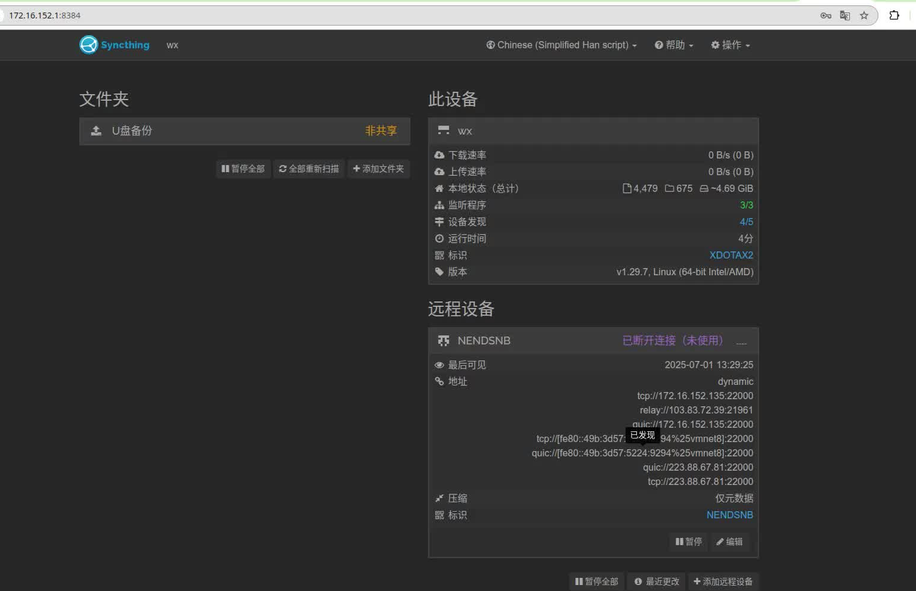The height and width of the screenshot is (591, 916).
Task: Click 已断开连接(未使用) status text
Action: [673, 341]
